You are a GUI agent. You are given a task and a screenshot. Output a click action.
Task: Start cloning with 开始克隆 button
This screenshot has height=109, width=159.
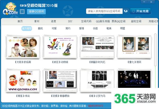tap(140, 11)
